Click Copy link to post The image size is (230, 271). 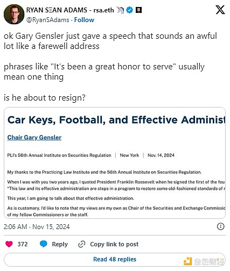pyautogui.click(x=114, y=244)
